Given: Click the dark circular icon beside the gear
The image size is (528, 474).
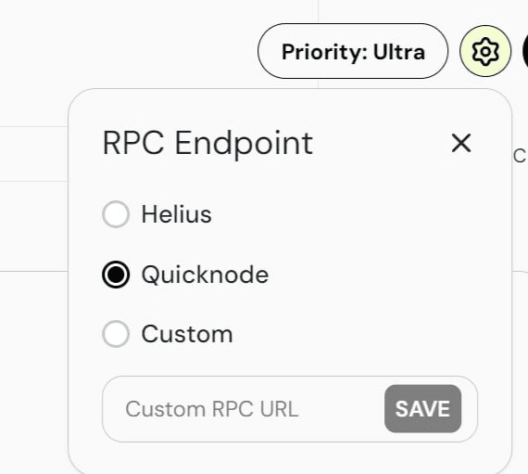Looking at the screenshot, I should tap(525, 51).
